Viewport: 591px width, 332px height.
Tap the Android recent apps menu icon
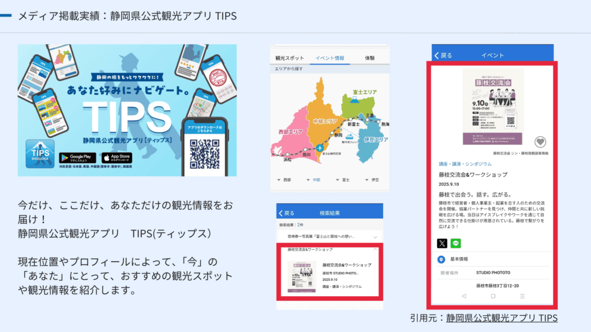tap(522, 296)
